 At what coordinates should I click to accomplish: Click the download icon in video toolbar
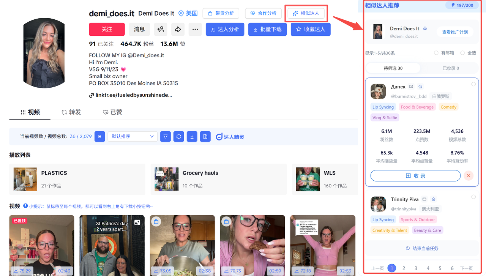(192, 137)
